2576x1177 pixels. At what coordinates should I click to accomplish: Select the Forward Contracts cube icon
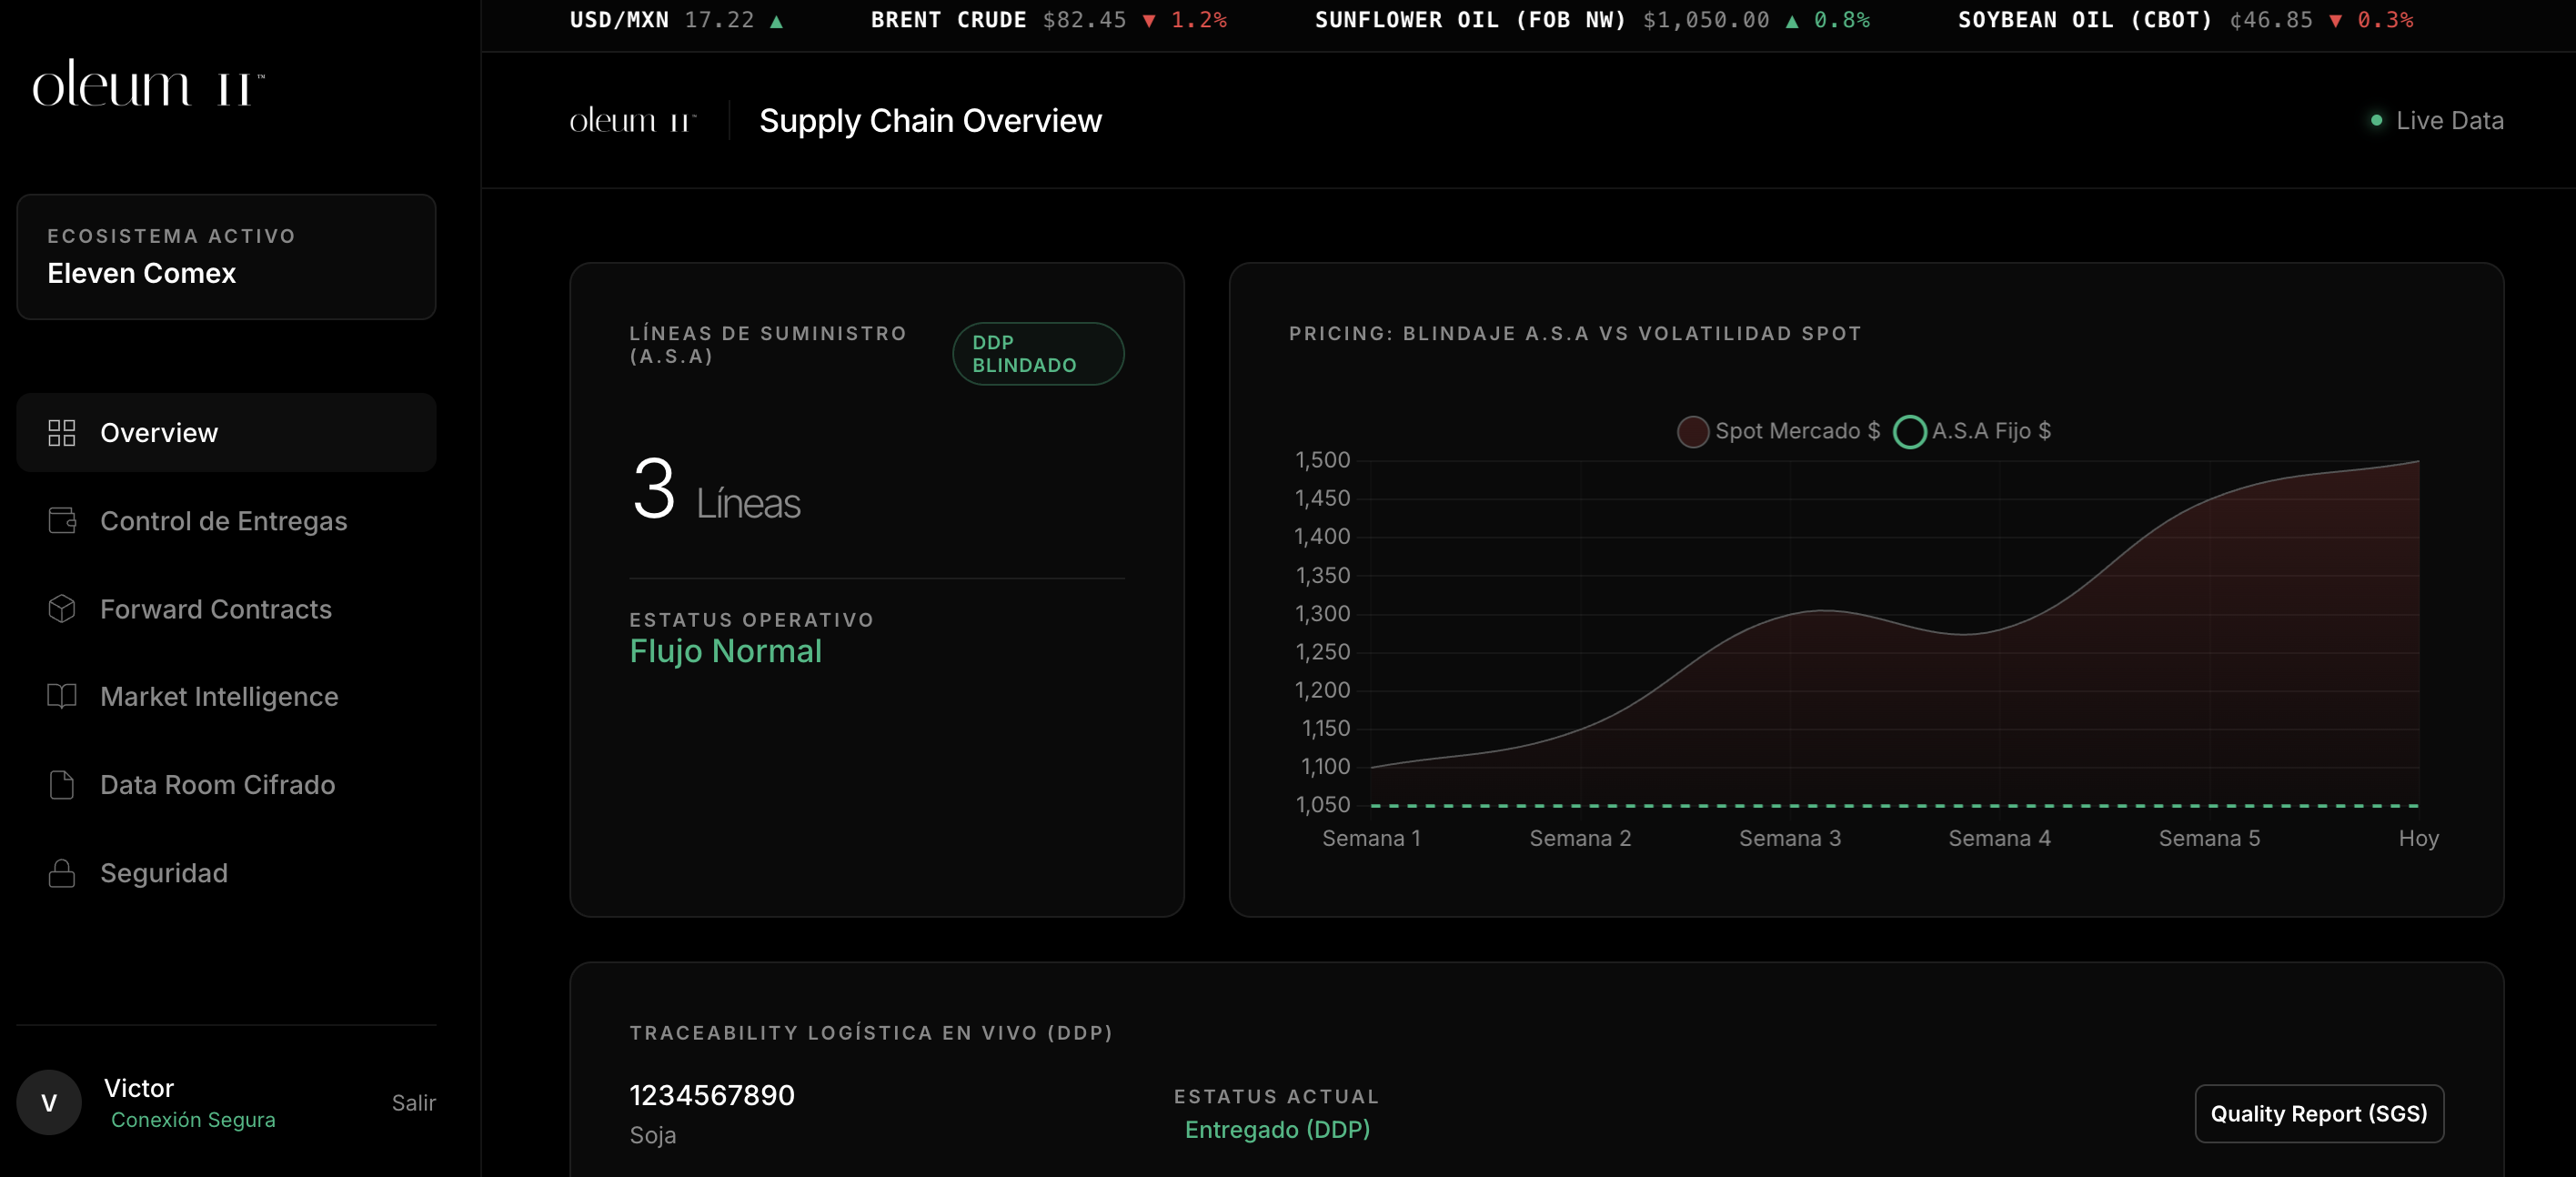coord(61,609)
